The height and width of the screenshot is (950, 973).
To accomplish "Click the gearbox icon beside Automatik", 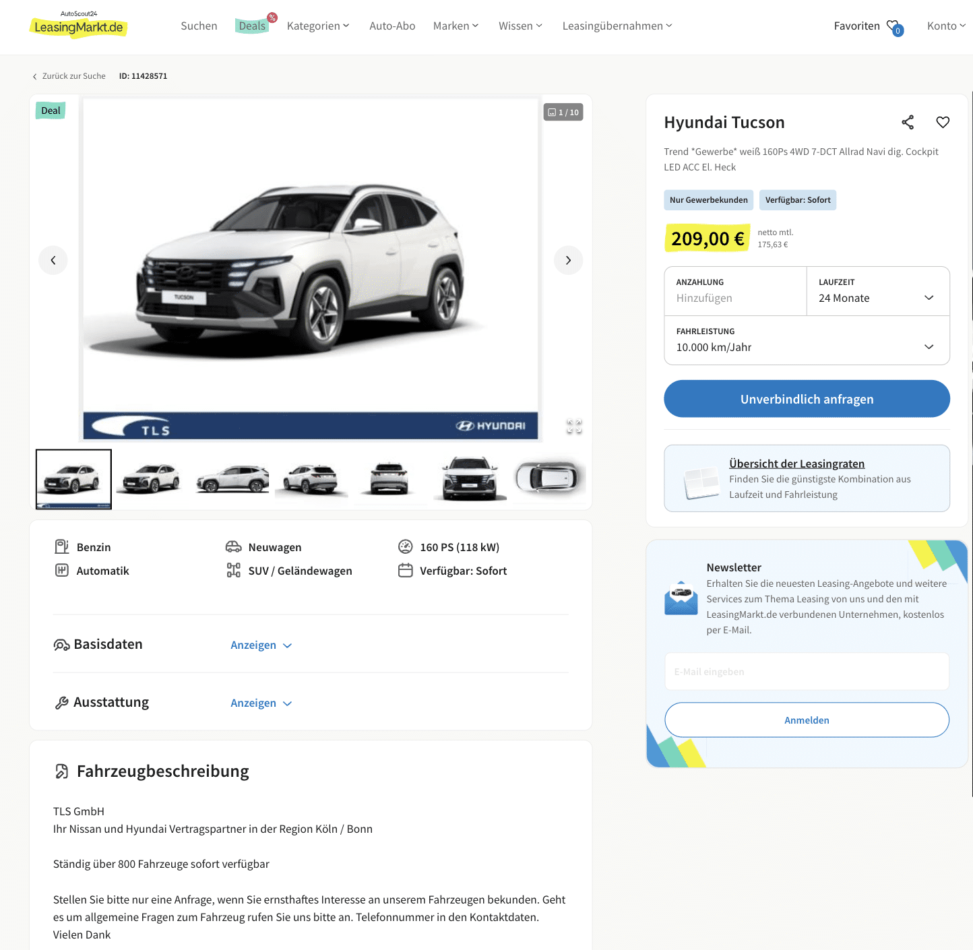I will coord(62,570).
